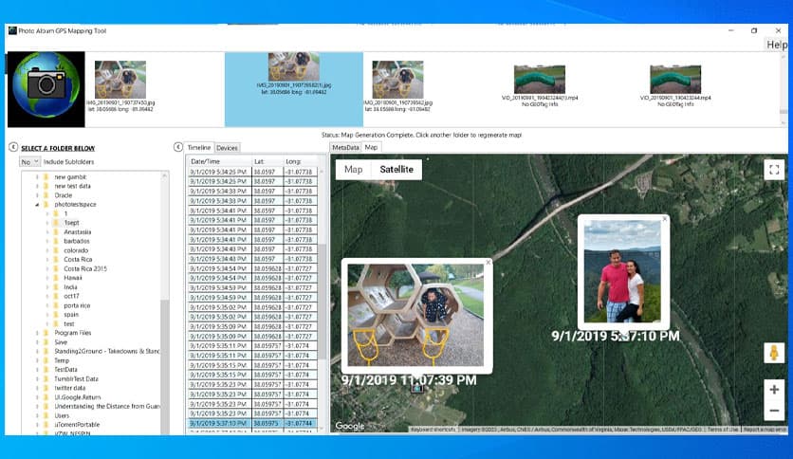Open Keyboard shortcuts link on map
Screen dimensions: 793x459
(433, 430)
